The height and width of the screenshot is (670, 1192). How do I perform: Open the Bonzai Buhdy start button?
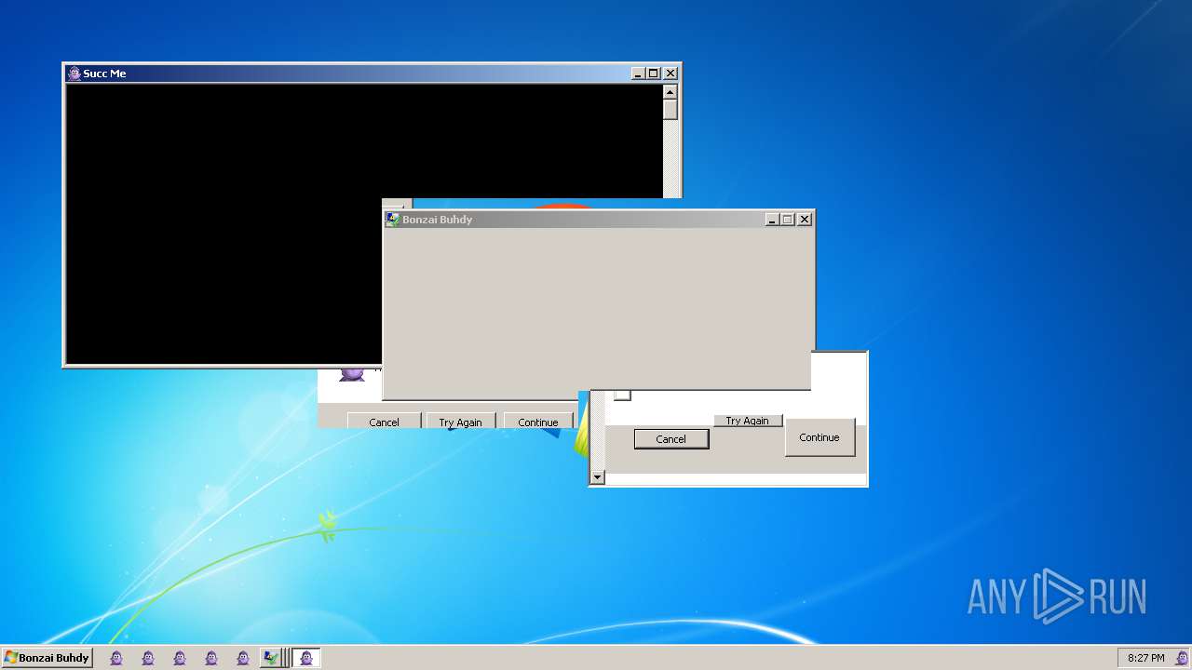[x=47, y=658]
